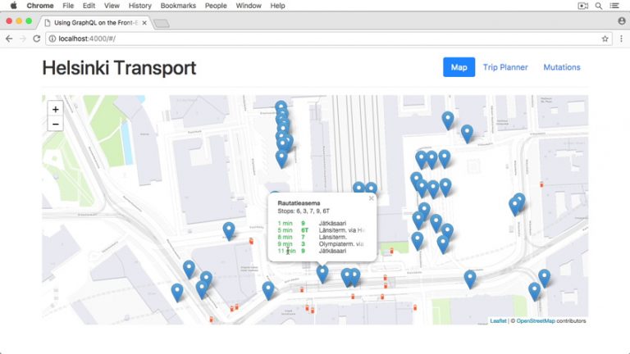Close the Rautatieasema popup
The image size is (630, 354).
tap(372, 198)
